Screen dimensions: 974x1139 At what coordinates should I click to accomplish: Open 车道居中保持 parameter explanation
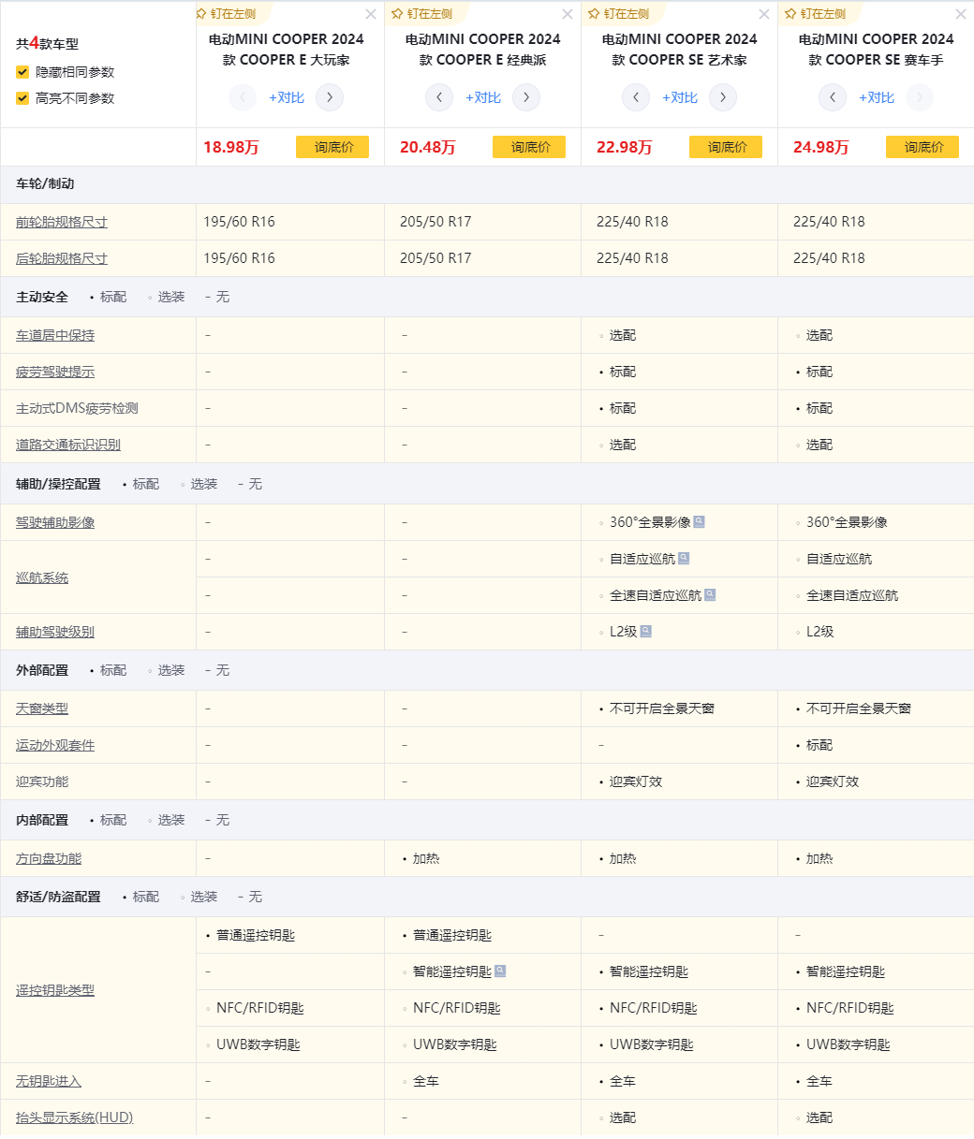tap(55, 335)
